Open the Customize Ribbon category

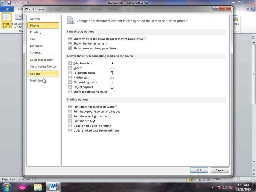click(43, 60)
